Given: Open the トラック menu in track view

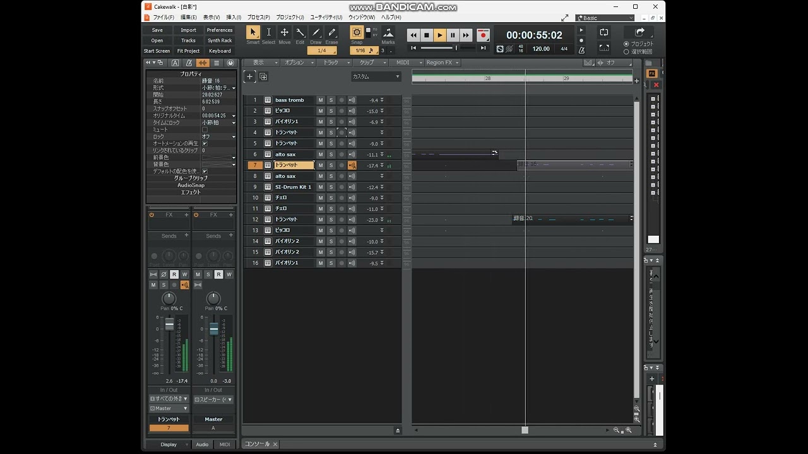Looking at the screenshot, I should click(x=335, y=62).
